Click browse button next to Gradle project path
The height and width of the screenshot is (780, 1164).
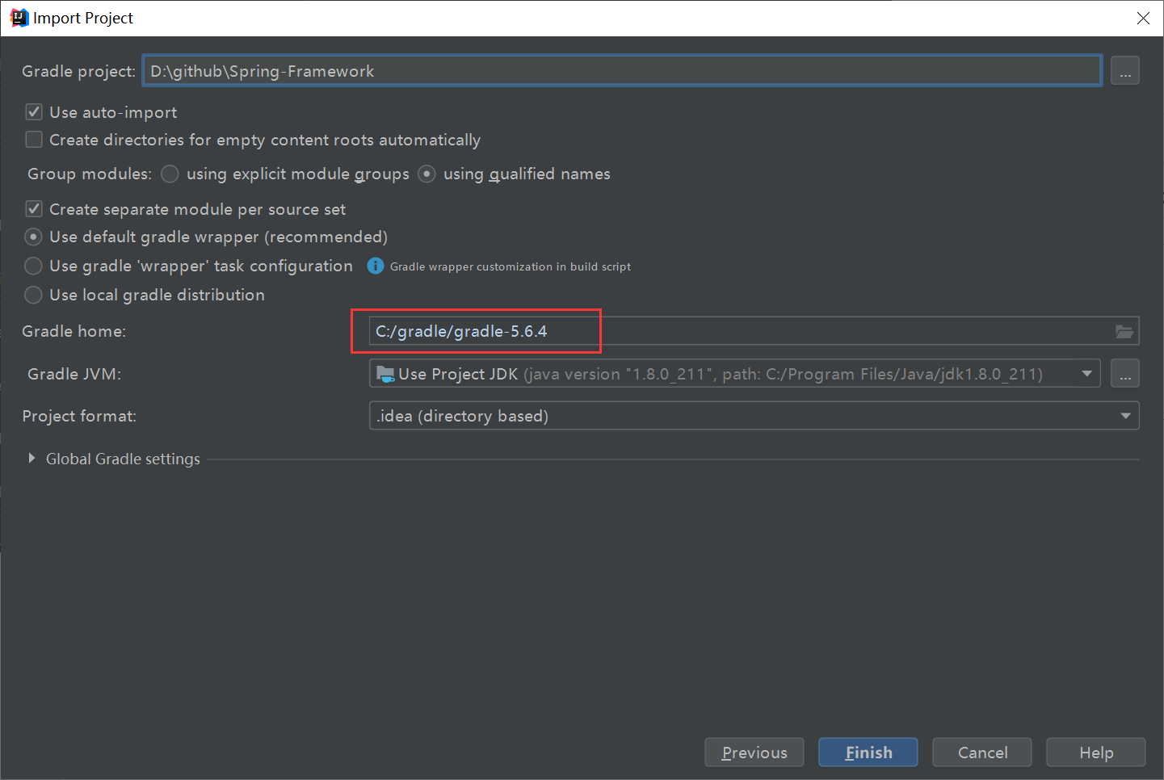pyautogui.click(x=1124, y=71)
